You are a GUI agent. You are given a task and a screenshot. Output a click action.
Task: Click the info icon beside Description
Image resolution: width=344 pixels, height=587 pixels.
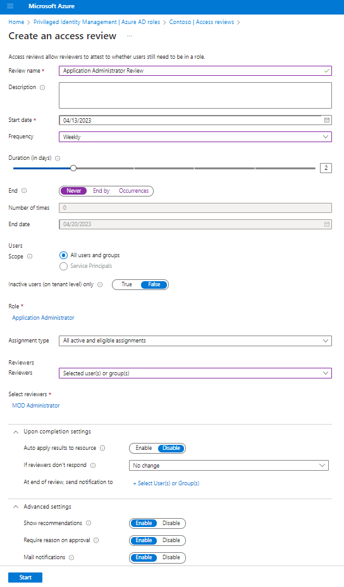tap(42, 88)
